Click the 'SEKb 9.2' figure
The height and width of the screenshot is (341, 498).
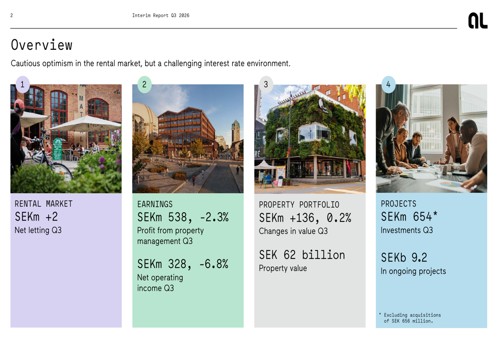pos(404,257)
